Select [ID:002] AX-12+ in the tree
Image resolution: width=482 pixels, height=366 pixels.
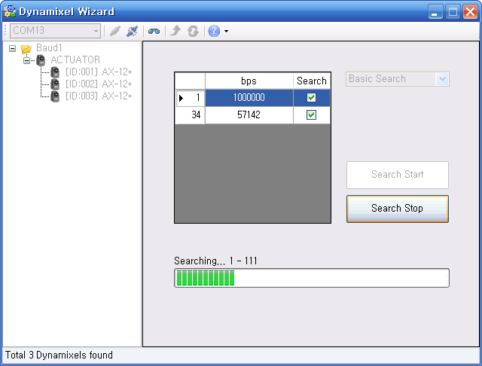pyautogui.click(x=99, y=84)
